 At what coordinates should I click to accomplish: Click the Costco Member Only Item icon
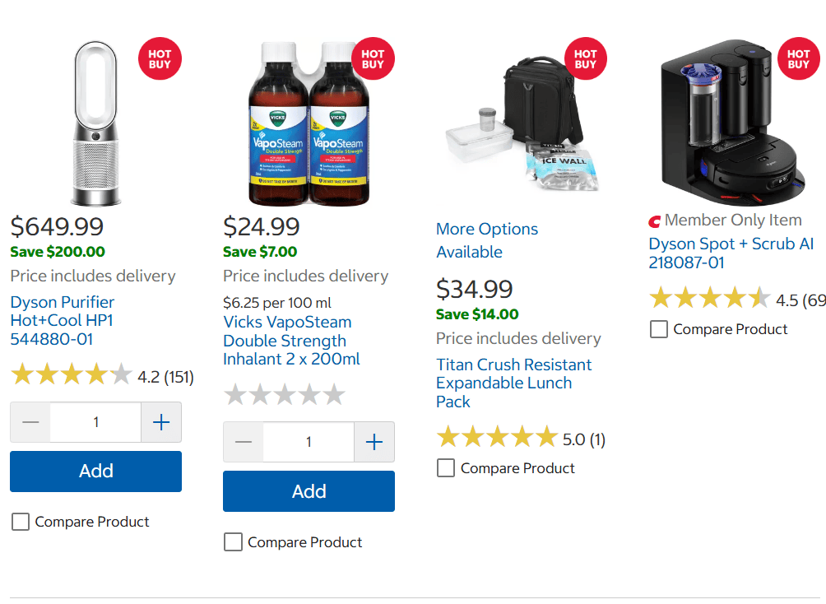coord(655,221)
